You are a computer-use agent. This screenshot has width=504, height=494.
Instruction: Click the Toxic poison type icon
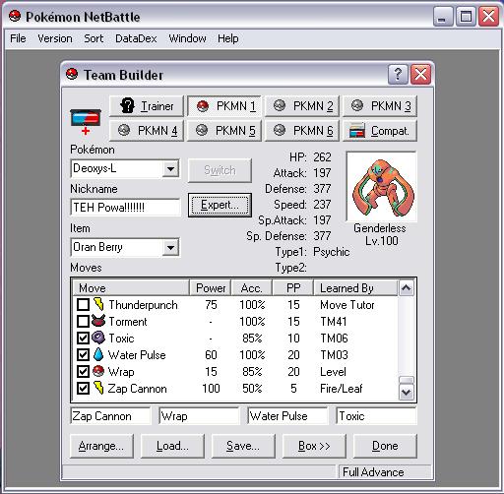(98, 338)
